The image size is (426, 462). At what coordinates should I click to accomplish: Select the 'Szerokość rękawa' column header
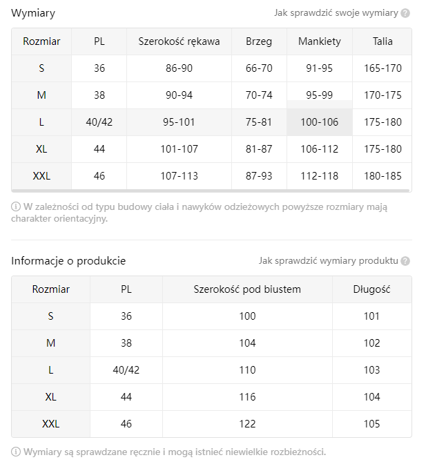[x=179, y=41]
